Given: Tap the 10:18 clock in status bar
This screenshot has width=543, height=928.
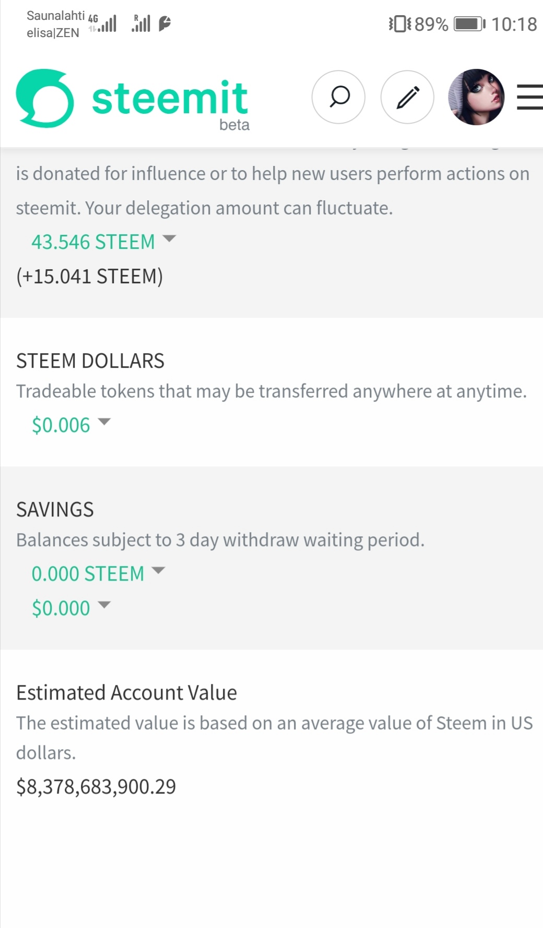Looking at the screenshot, I should pyautogui.click(x=514, y=24).
